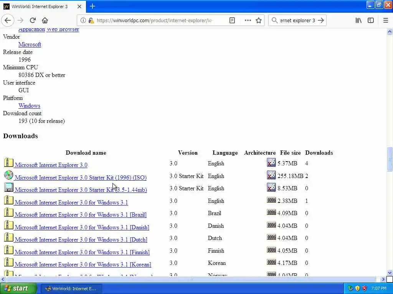Image resolution: width=393 pixels, height=294 pixels.
Task: Select the WinWorld taskbar button
Action: coord(71,289)
